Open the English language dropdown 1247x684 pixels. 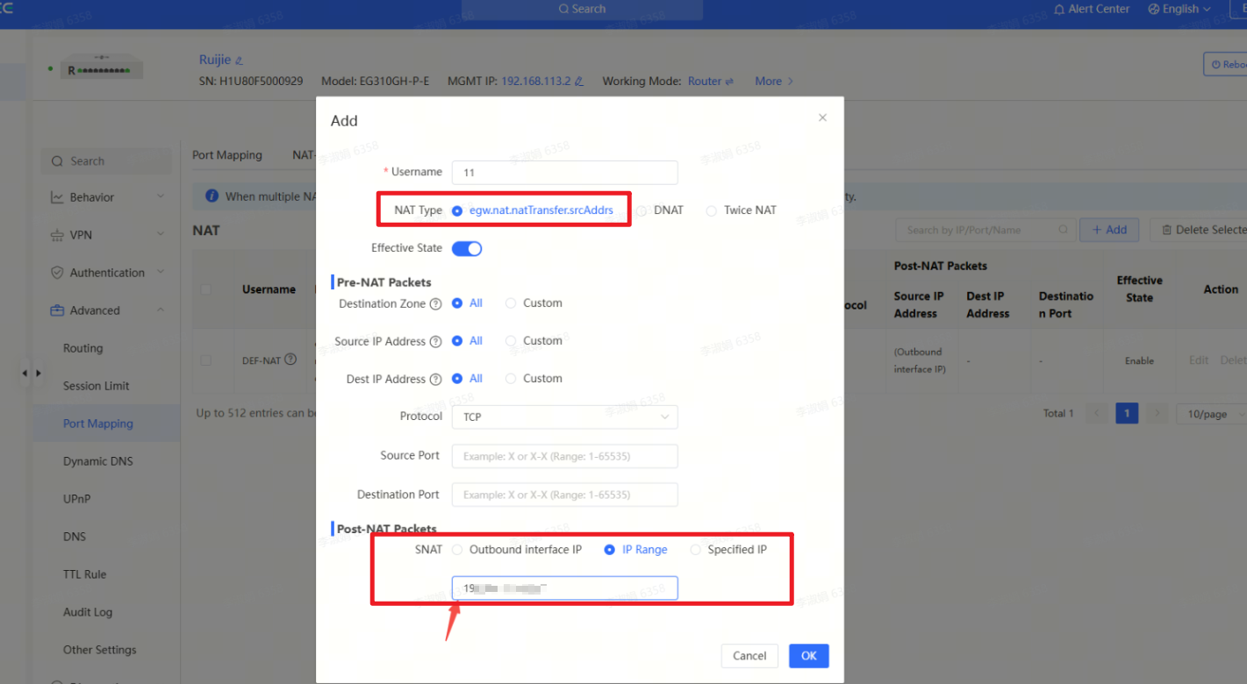pos(1179,9)
